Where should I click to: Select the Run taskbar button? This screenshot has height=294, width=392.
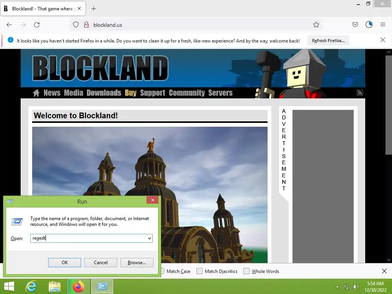pos(102,286)
